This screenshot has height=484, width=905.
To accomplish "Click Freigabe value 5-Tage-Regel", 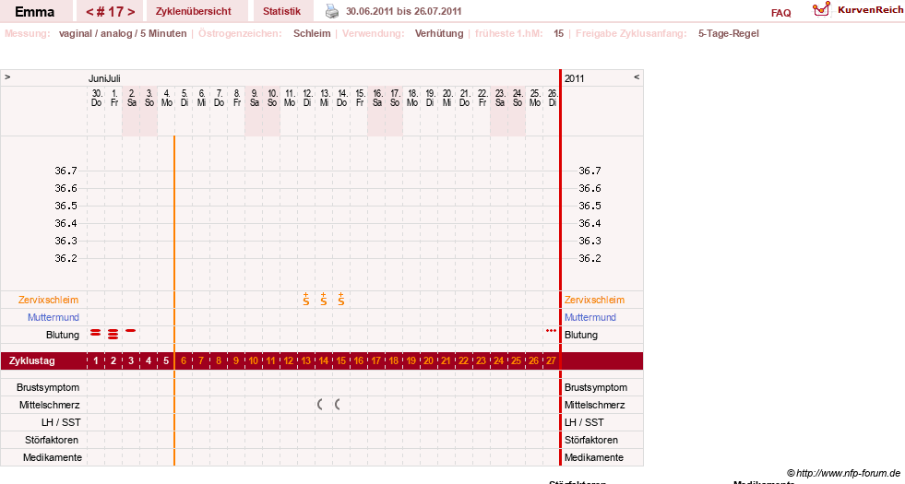I will tap(729, 33).
